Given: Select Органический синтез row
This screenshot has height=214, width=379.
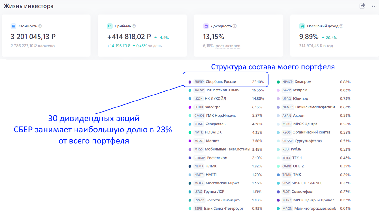Looking at the screenshot, I should [313, 132].
